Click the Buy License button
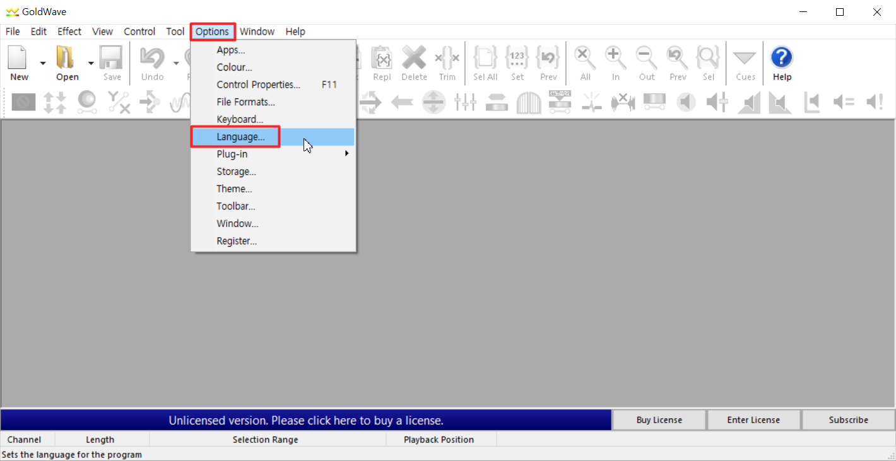 coord(659,420)
